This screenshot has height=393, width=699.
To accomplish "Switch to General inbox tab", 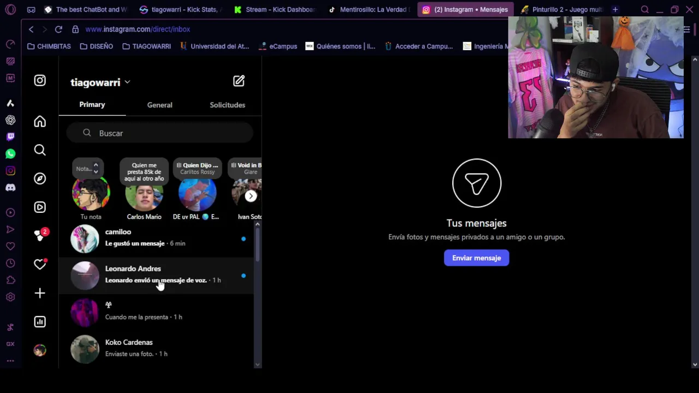I will 159,105.
